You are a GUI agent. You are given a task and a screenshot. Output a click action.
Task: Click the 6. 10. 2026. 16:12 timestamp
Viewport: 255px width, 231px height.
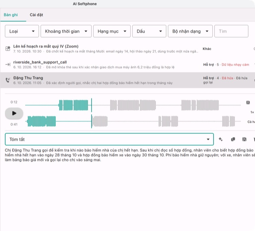pyautogui.click(x=27, y=67)
